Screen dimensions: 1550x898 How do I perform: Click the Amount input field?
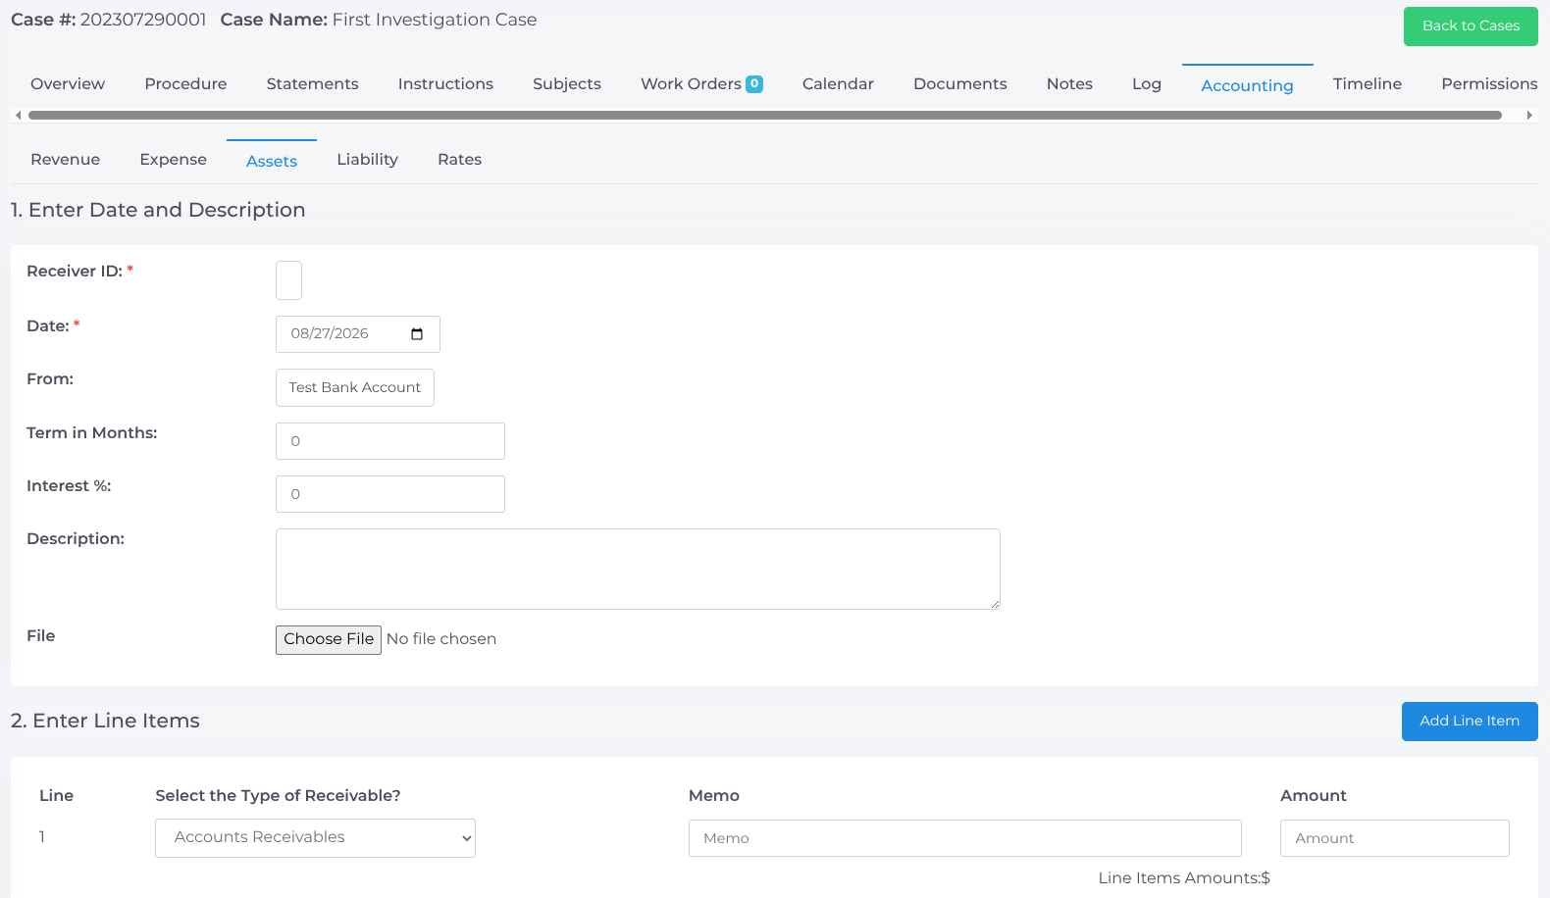(x=1395, y=838)
